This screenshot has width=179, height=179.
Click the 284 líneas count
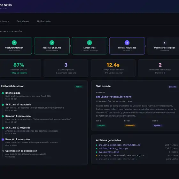(x=171, y=145)
